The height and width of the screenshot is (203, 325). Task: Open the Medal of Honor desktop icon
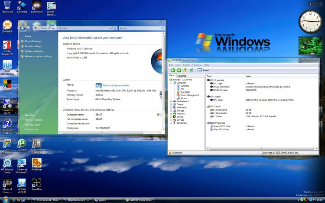(x=7, y=186)
